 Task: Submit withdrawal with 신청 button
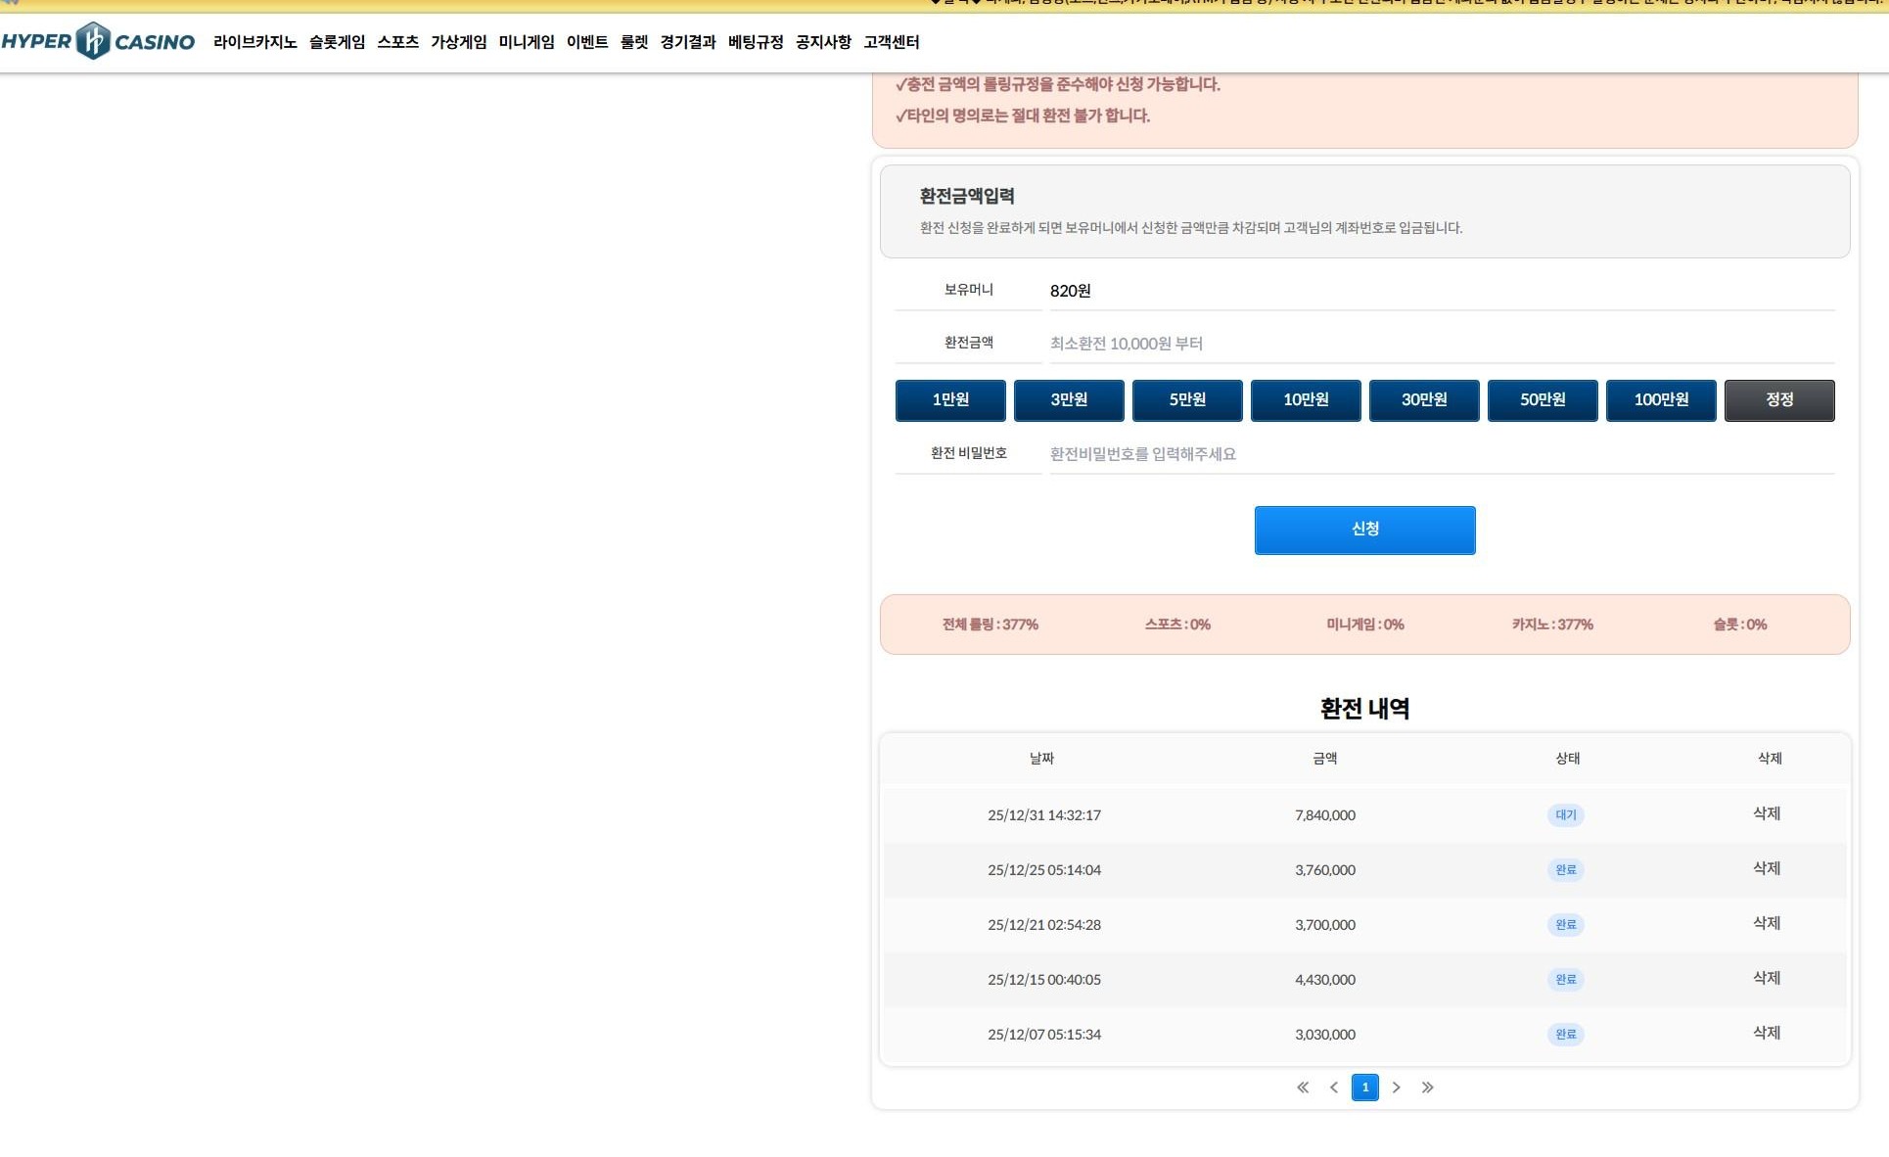tap(1364, 530)
